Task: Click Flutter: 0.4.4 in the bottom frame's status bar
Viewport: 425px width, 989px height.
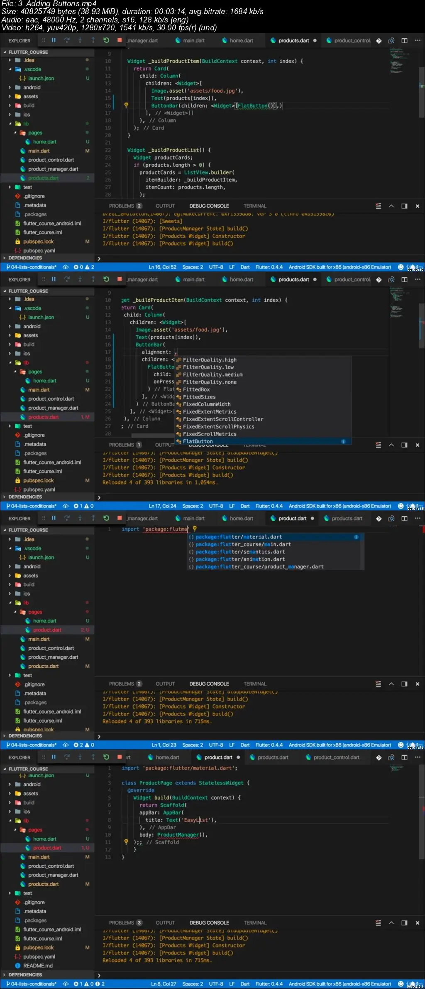Action: (x=269, y=984)
